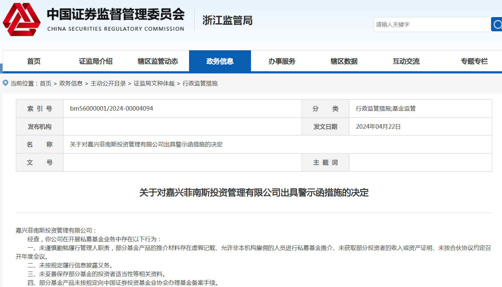This screenshot has height=287, width=502.
Task: Open the 首页 navigation tab
Action: tap(34, 61)
